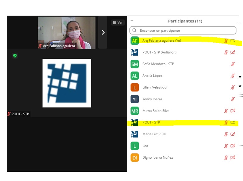Click the Ver view button
Viewport: 243px width, 181px height.
coord(118,22)
